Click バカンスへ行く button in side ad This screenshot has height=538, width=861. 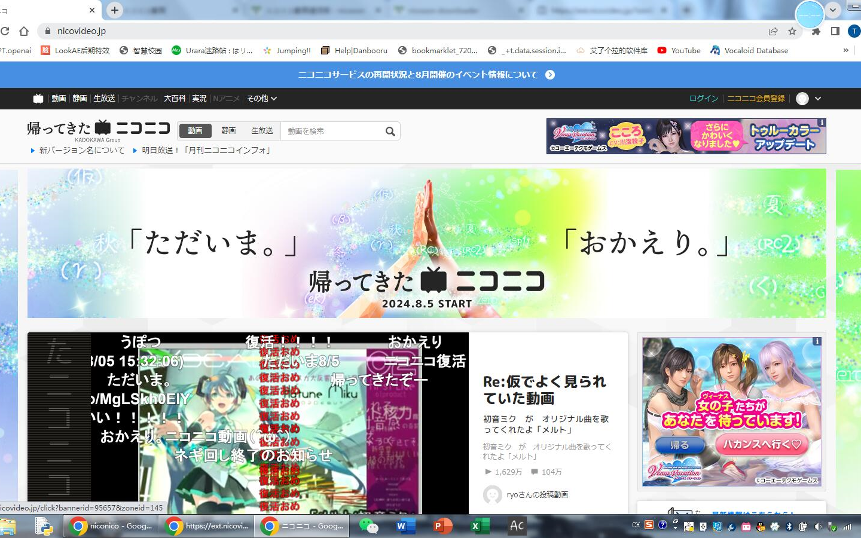(761, 444)
